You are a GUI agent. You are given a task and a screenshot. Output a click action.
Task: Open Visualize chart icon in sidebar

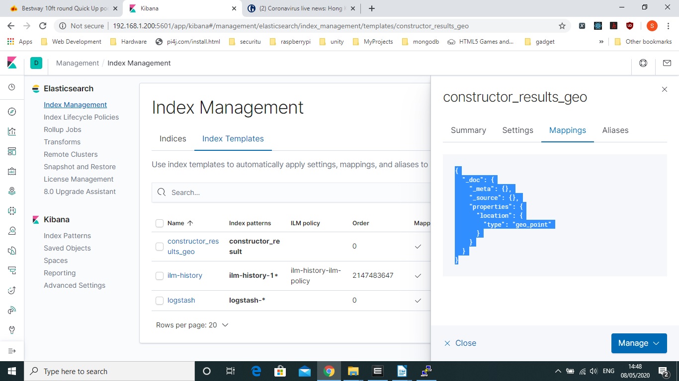pos(12,131)
